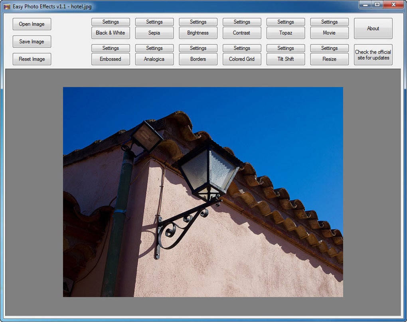Open Settings above Embossed
407x322 pixels.
111,48
